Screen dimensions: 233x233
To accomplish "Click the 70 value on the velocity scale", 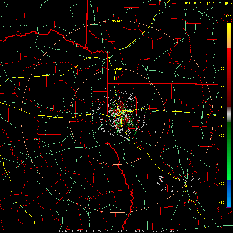I will tap(222, 49).
